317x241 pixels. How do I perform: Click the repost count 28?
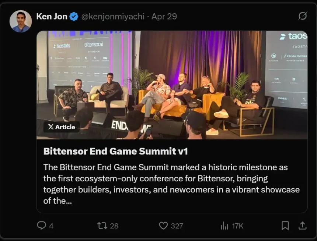114,226
